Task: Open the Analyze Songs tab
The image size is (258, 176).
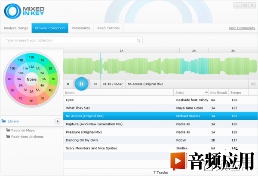Action: click(16, 28)
